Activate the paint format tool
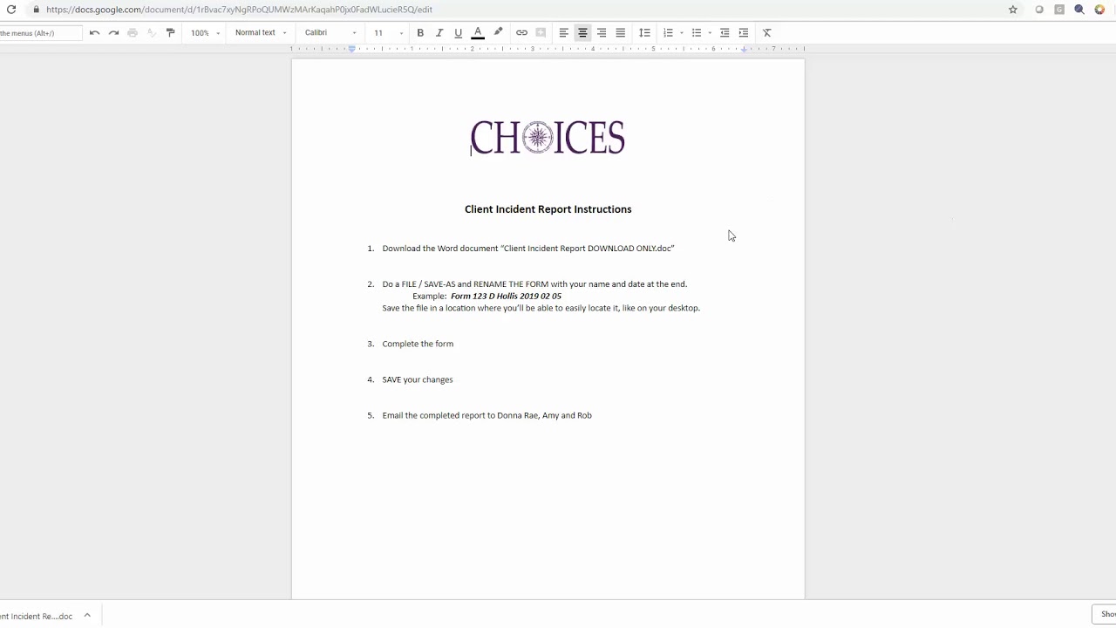This screenshot has height=628, width=1116. click(x=170, y=32)
